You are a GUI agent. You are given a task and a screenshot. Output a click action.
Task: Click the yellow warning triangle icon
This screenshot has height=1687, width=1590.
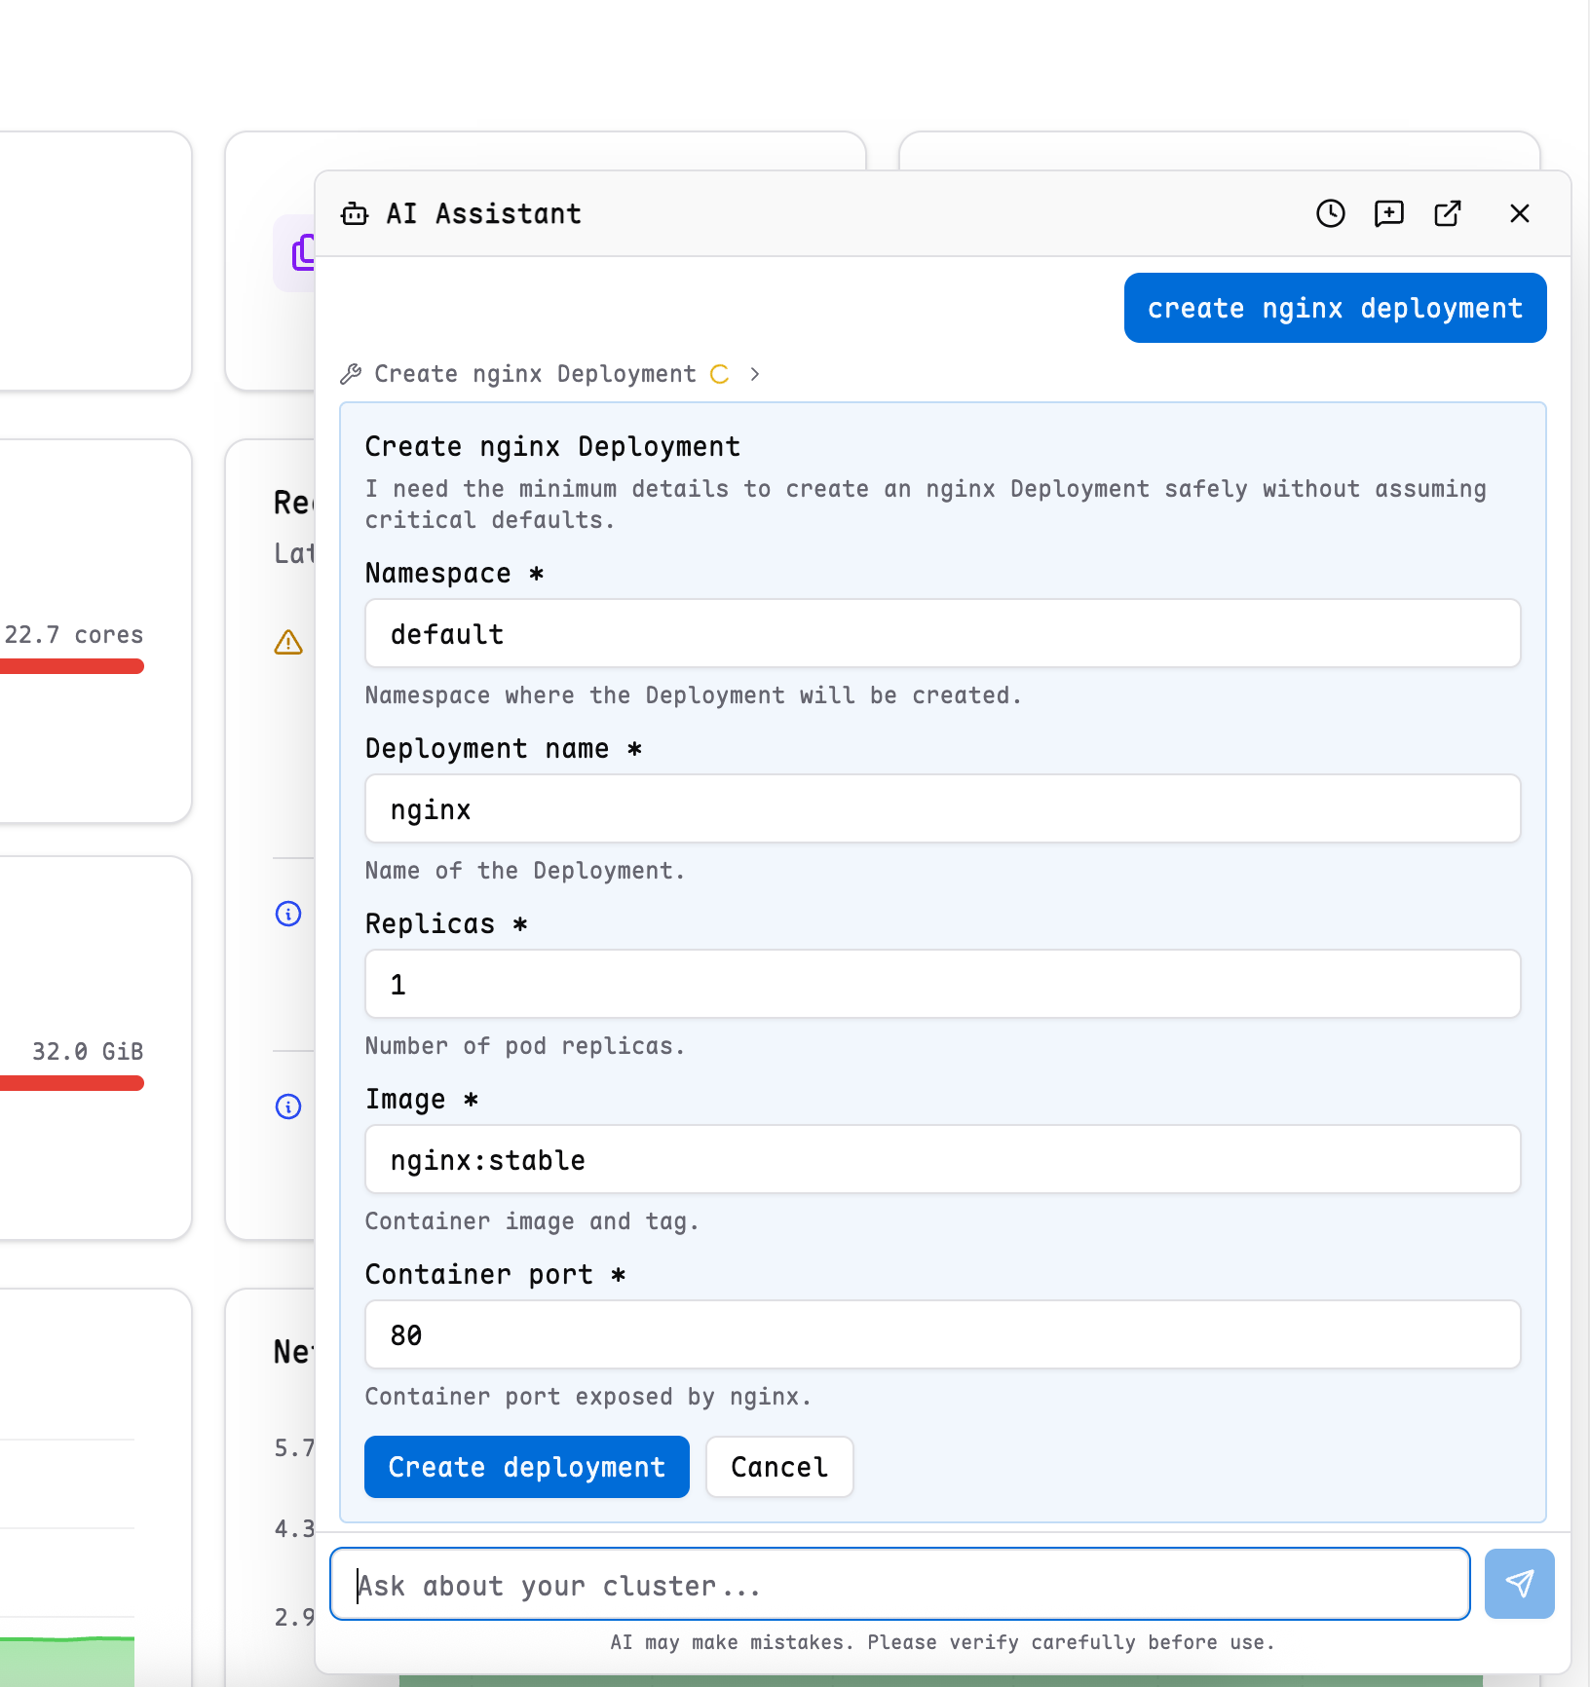click(288, 643)
